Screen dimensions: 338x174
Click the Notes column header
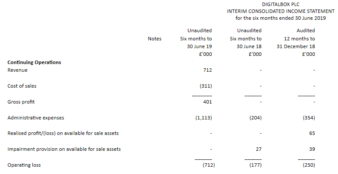(154, 39)
